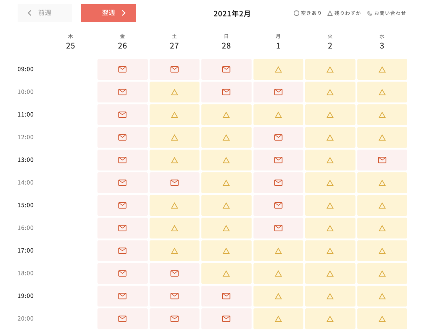428x336 pixels.
Task: Click the 残りわずか legend label
Action: click(x=348, y=13)
